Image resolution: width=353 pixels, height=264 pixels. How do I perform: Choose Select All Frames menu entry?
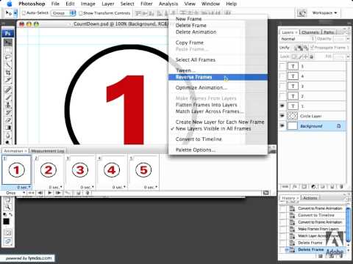[x=196, y=59]
